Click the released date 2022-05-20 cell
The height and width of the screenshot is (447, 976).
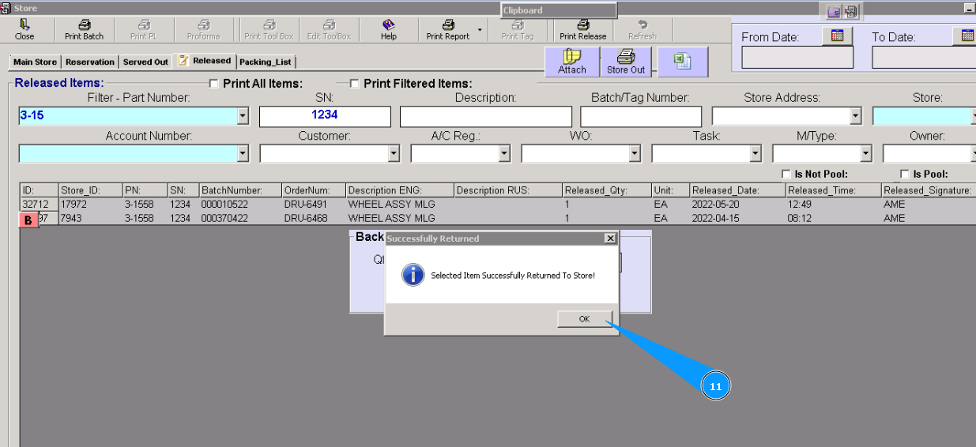(737, 205)
